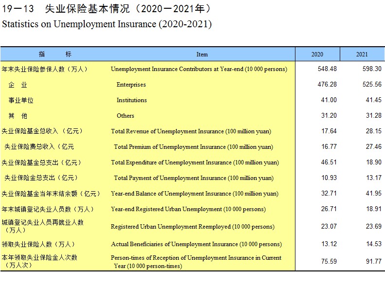Click the 企业 row label
The height and width of the screenshot is (287, 385).
(18, 85)
